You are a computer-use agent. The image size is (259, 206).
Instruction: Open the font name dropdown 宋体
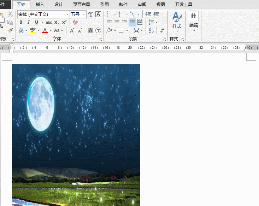click(x=67, y=14)
